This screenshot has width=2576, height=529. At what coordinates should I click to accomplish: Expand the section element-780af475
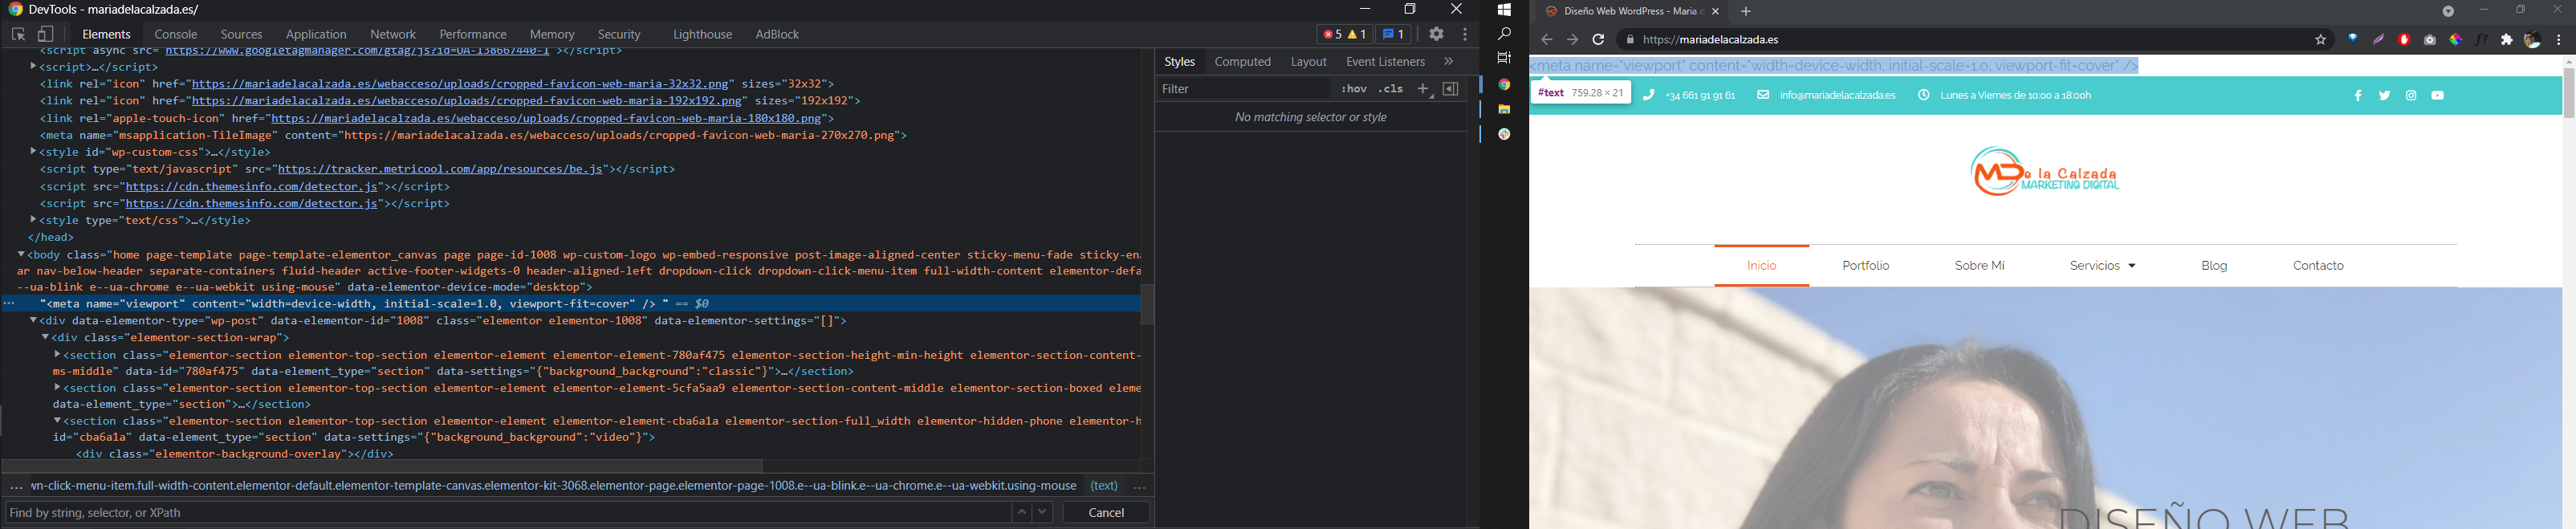coord(57,355)
